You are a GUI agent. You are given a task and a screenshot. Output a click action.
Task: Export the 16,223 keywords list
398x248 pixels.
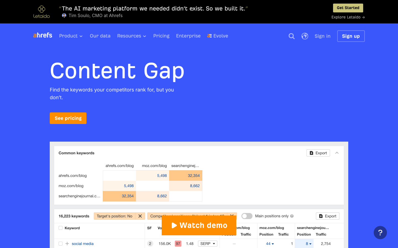point(328,216)
